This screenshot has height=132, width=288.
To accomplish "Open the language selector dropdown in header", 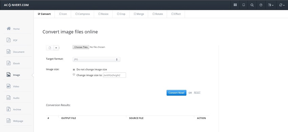I will [271, 5].
